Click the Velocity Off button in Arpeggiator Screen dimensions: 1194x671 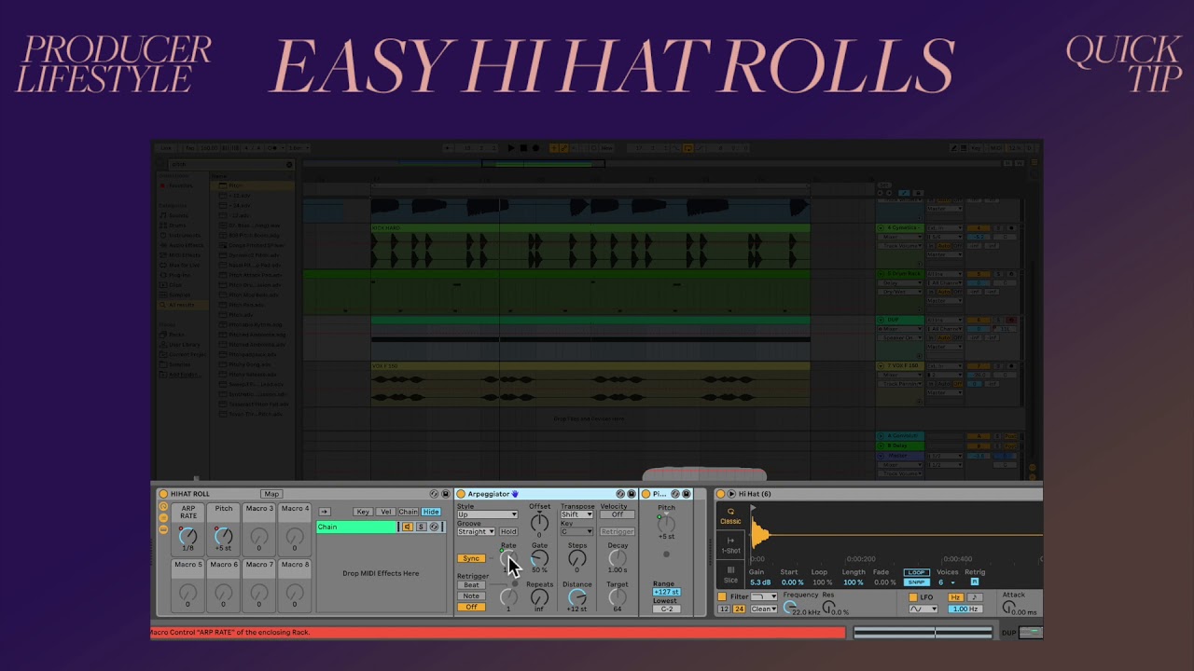point(618,514)
